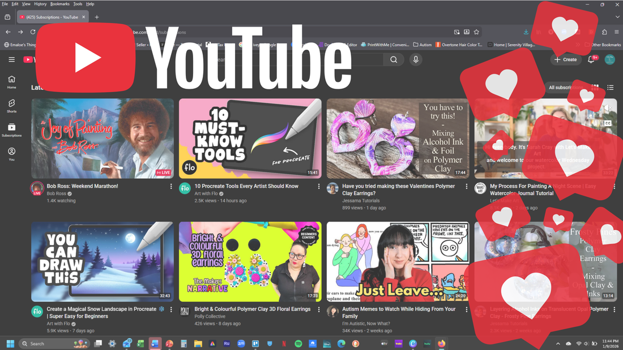Go back with browser back arrow
The height and width of the screenshot is (350, 623).
(8, 32)
